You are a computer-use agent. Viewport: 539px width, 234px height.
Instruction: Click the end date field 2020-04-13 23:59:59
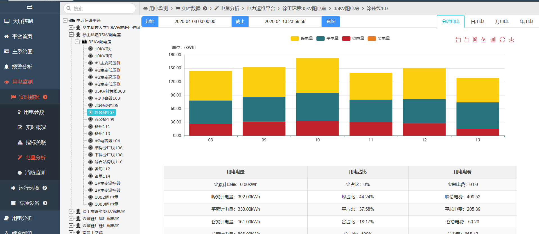[285, 22]
